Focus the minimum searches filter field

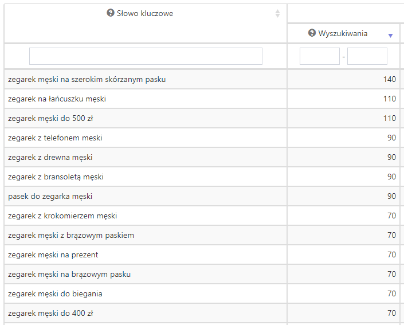click(319, 56)
